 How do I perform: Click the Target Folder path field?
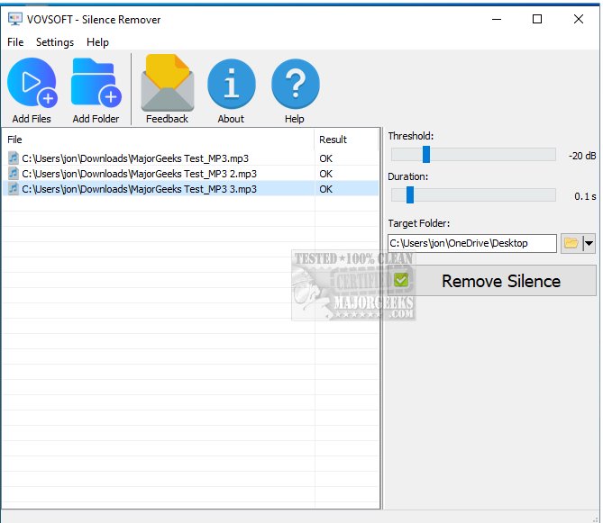tap(472, 243)
